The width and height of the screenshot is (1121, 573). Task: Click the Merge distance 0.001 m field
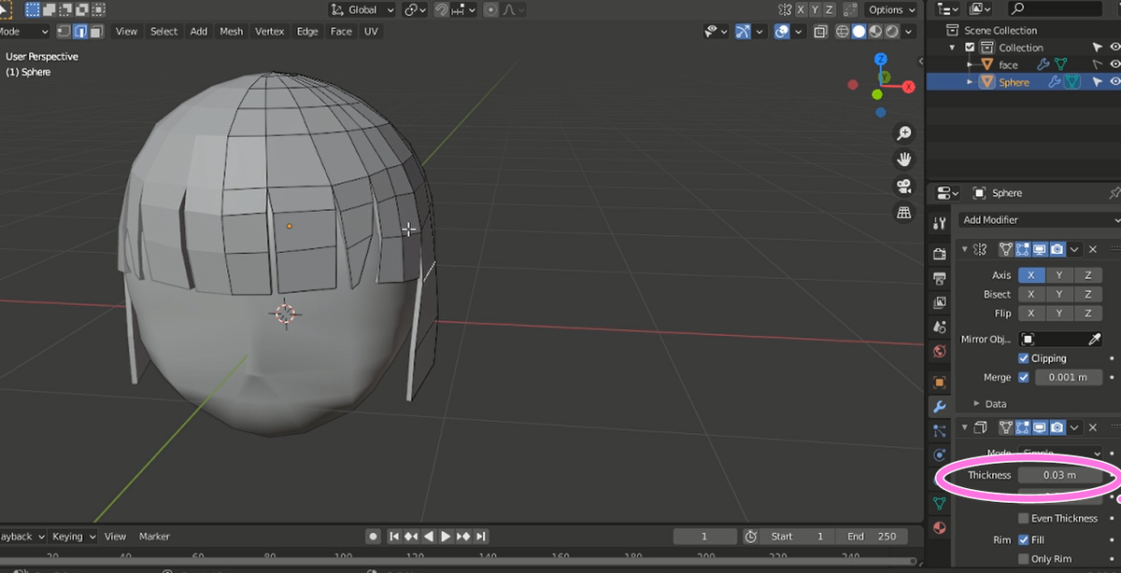1069,377
